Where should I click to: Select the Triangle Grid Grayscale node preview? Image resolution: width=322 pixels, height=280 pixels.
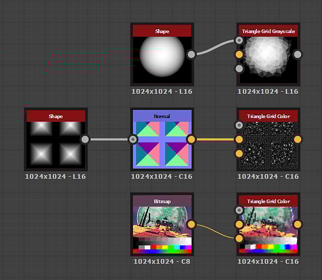click(x=269, y=60)
